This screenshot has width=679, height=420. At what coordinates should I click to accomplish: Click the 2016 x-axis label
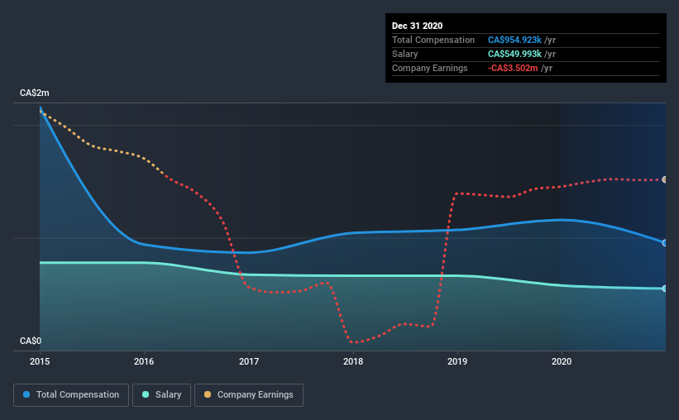click(x=144, y=361)
